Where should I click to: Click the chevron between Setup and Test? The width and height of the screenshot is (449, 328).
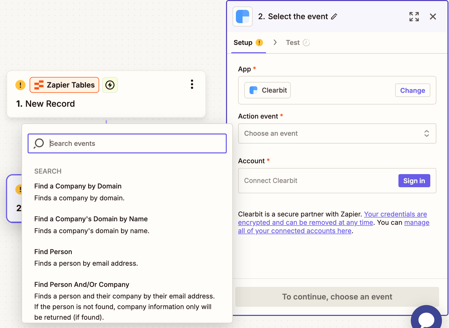[275, 42]
